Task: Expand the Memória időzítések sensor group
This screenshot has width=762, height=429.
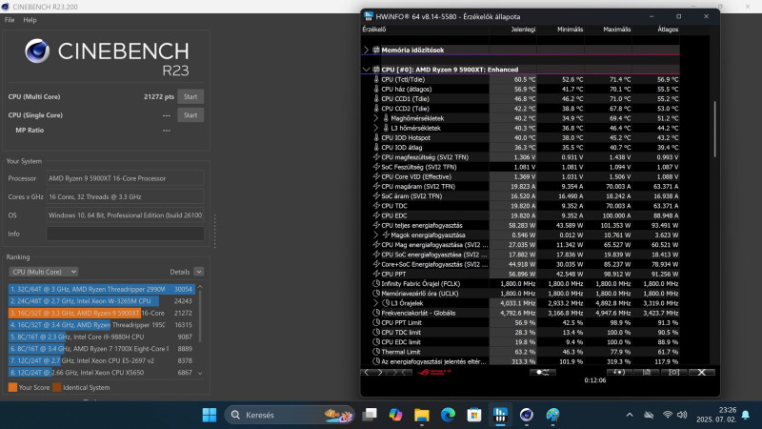Action: click(367, 50)
